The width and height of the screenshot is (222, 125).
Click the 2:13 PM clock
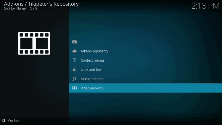click(205, 6)
